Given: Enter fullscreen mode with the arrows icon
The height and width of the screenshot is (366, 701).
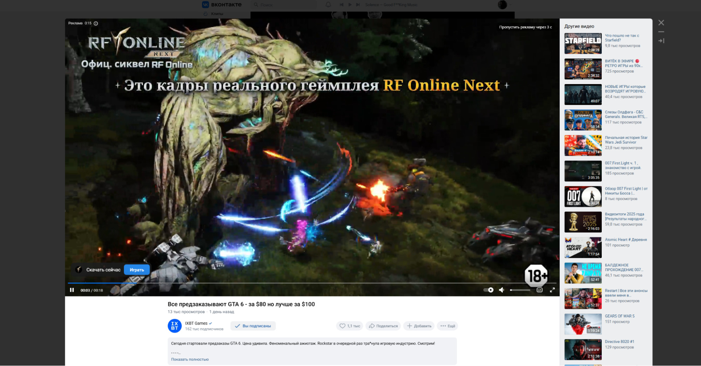Looking at the screenshot, I should (x=552, y=290).
